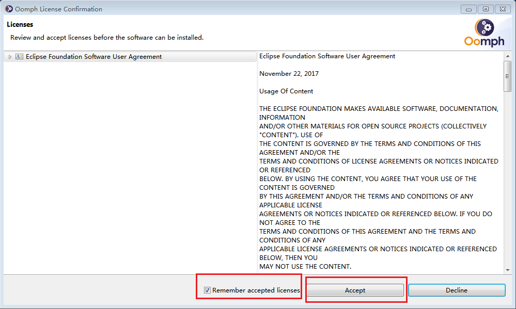Viewport: 516px width, 309px height.
Task: Click the Oomph icon in the title bar
Action: pos(9,9)
